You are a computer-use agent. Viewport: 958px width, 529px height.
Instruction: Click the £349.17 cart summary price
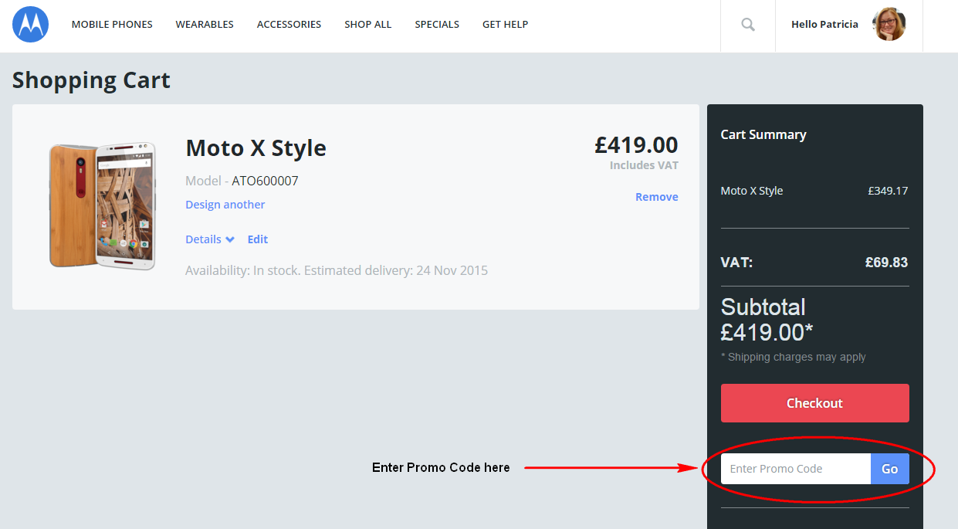888,191
